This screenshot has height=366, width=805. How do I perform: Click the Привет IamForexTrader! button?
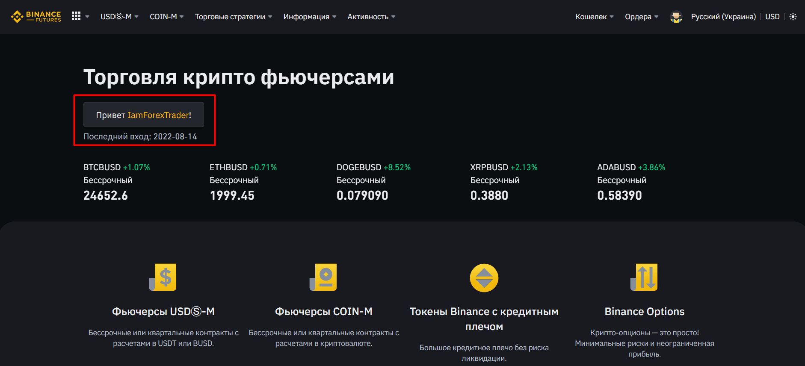click(x=144, y=115)
